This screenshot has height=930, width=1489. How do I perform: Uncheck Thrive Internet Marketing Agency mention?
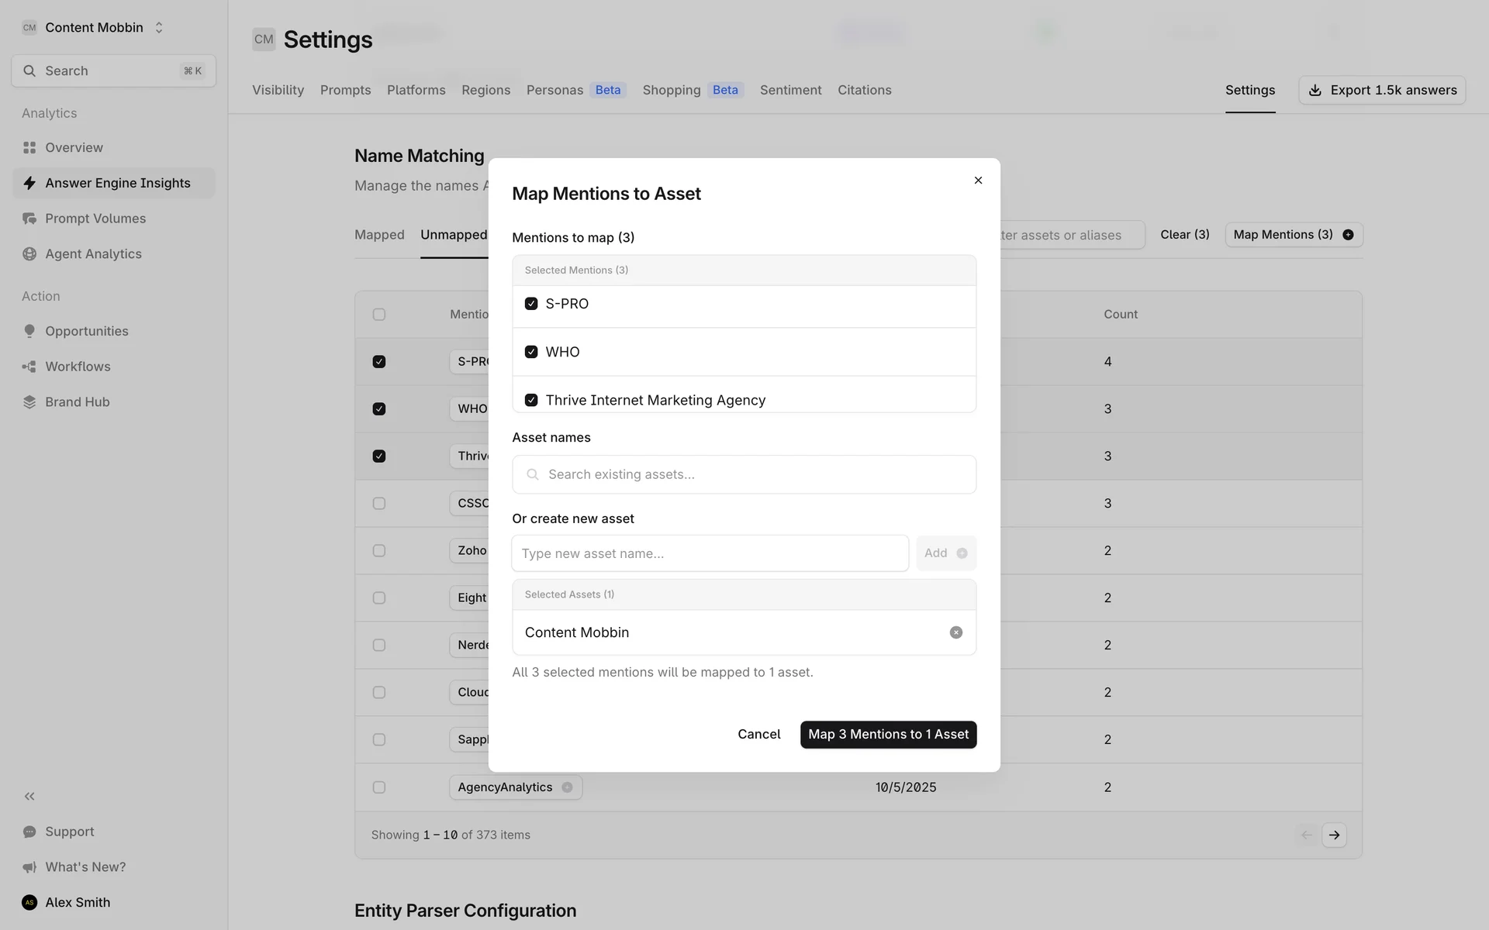531,400
